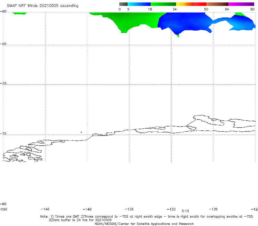Click the swath time label '5:13'

(x=185, y=211)
